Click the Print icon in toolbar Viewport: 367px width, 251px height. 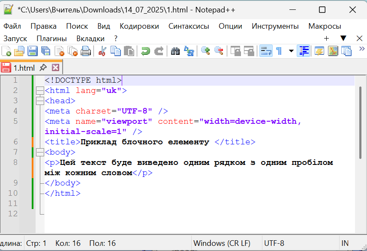tap(86, 51)
